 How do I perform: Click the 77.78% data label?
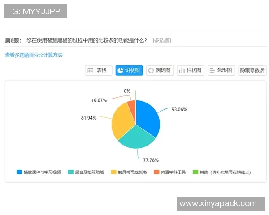(151, 160)
